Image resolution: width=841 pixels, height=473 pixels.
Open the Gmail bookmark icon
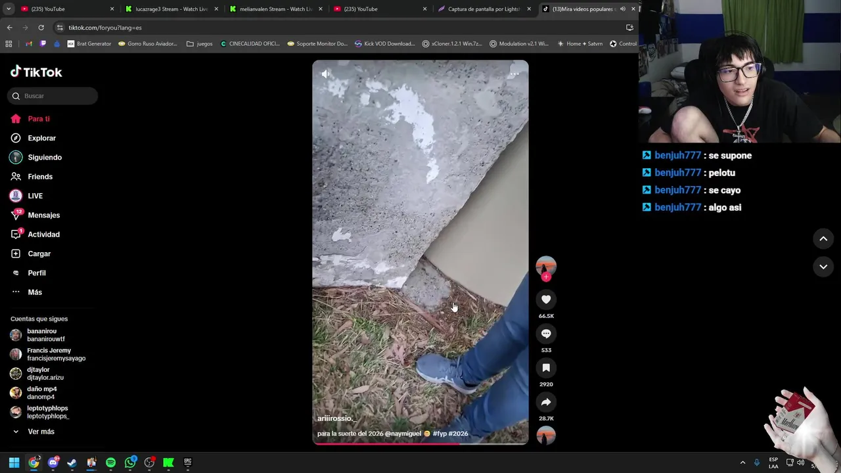point(28,44)
